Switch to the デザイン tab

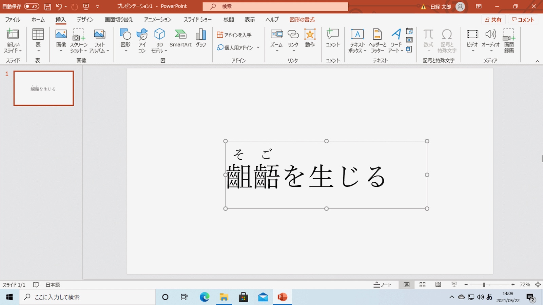85,20
